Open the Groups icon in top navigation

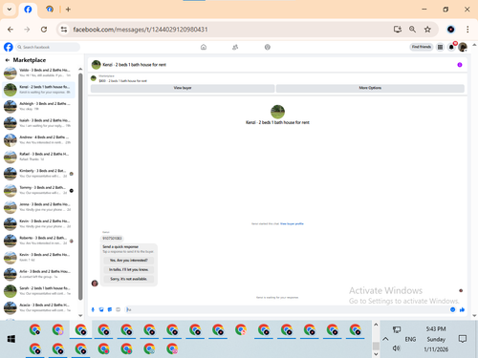pos(268,47)
